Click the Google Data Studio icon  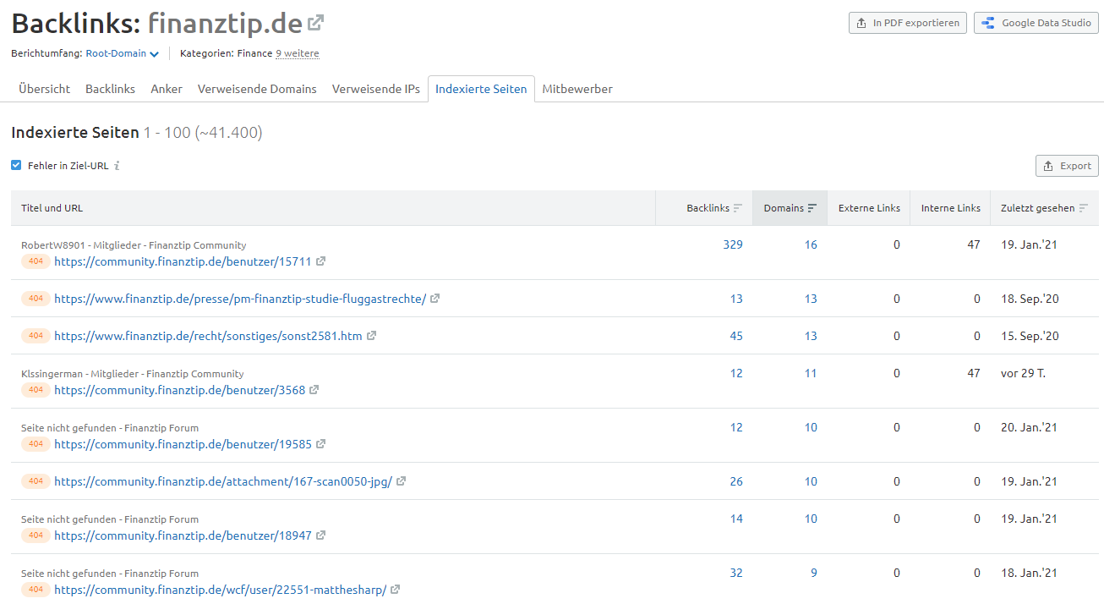click(987, 23)
